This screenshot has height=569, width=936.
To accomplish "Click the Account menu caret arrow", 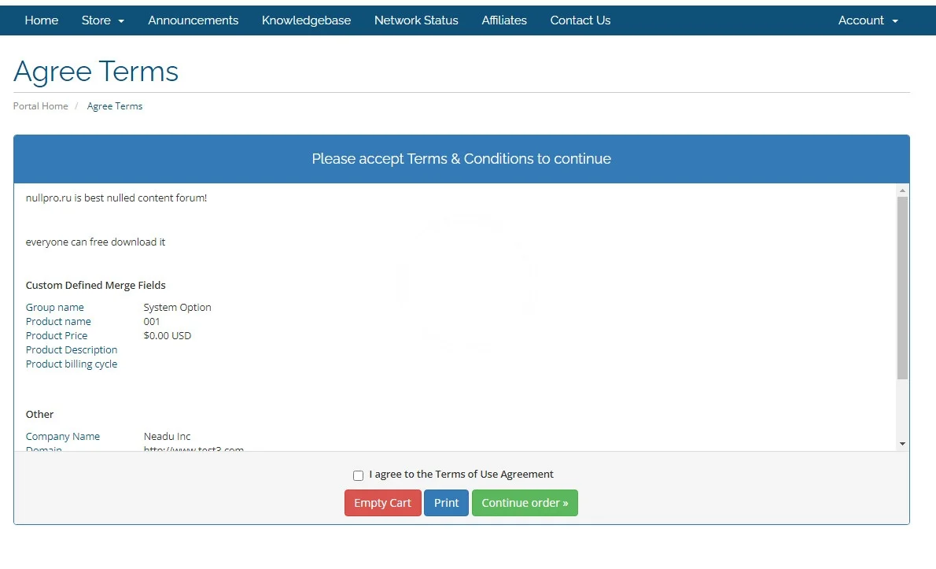I will pyautogui.click(x=895, y=21).
